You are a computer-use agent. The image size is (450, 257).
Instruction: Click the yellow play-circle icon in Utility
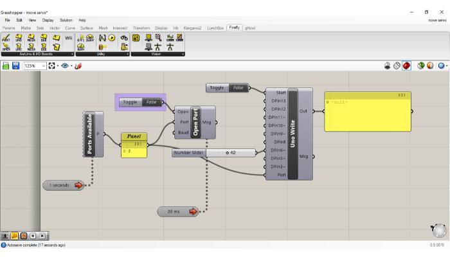click(x=112, y=38)
